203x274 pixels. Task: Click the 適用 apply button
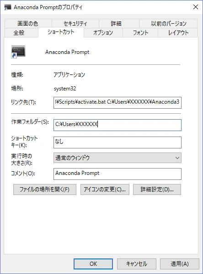tap(180, 264)
